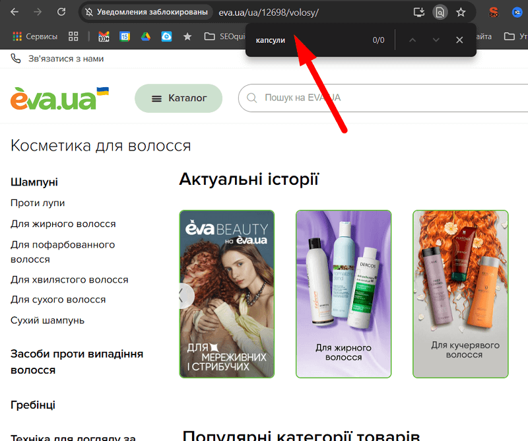Click the install app icon in address bar
The width and height of the screenshot is (528, 441).
[x=419, y=13]
